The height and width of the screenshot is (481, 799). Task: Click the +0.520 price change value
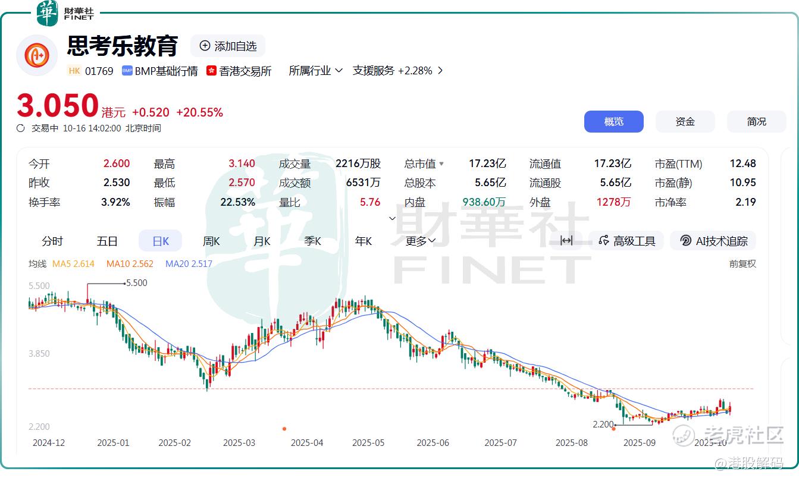(151, 112)
